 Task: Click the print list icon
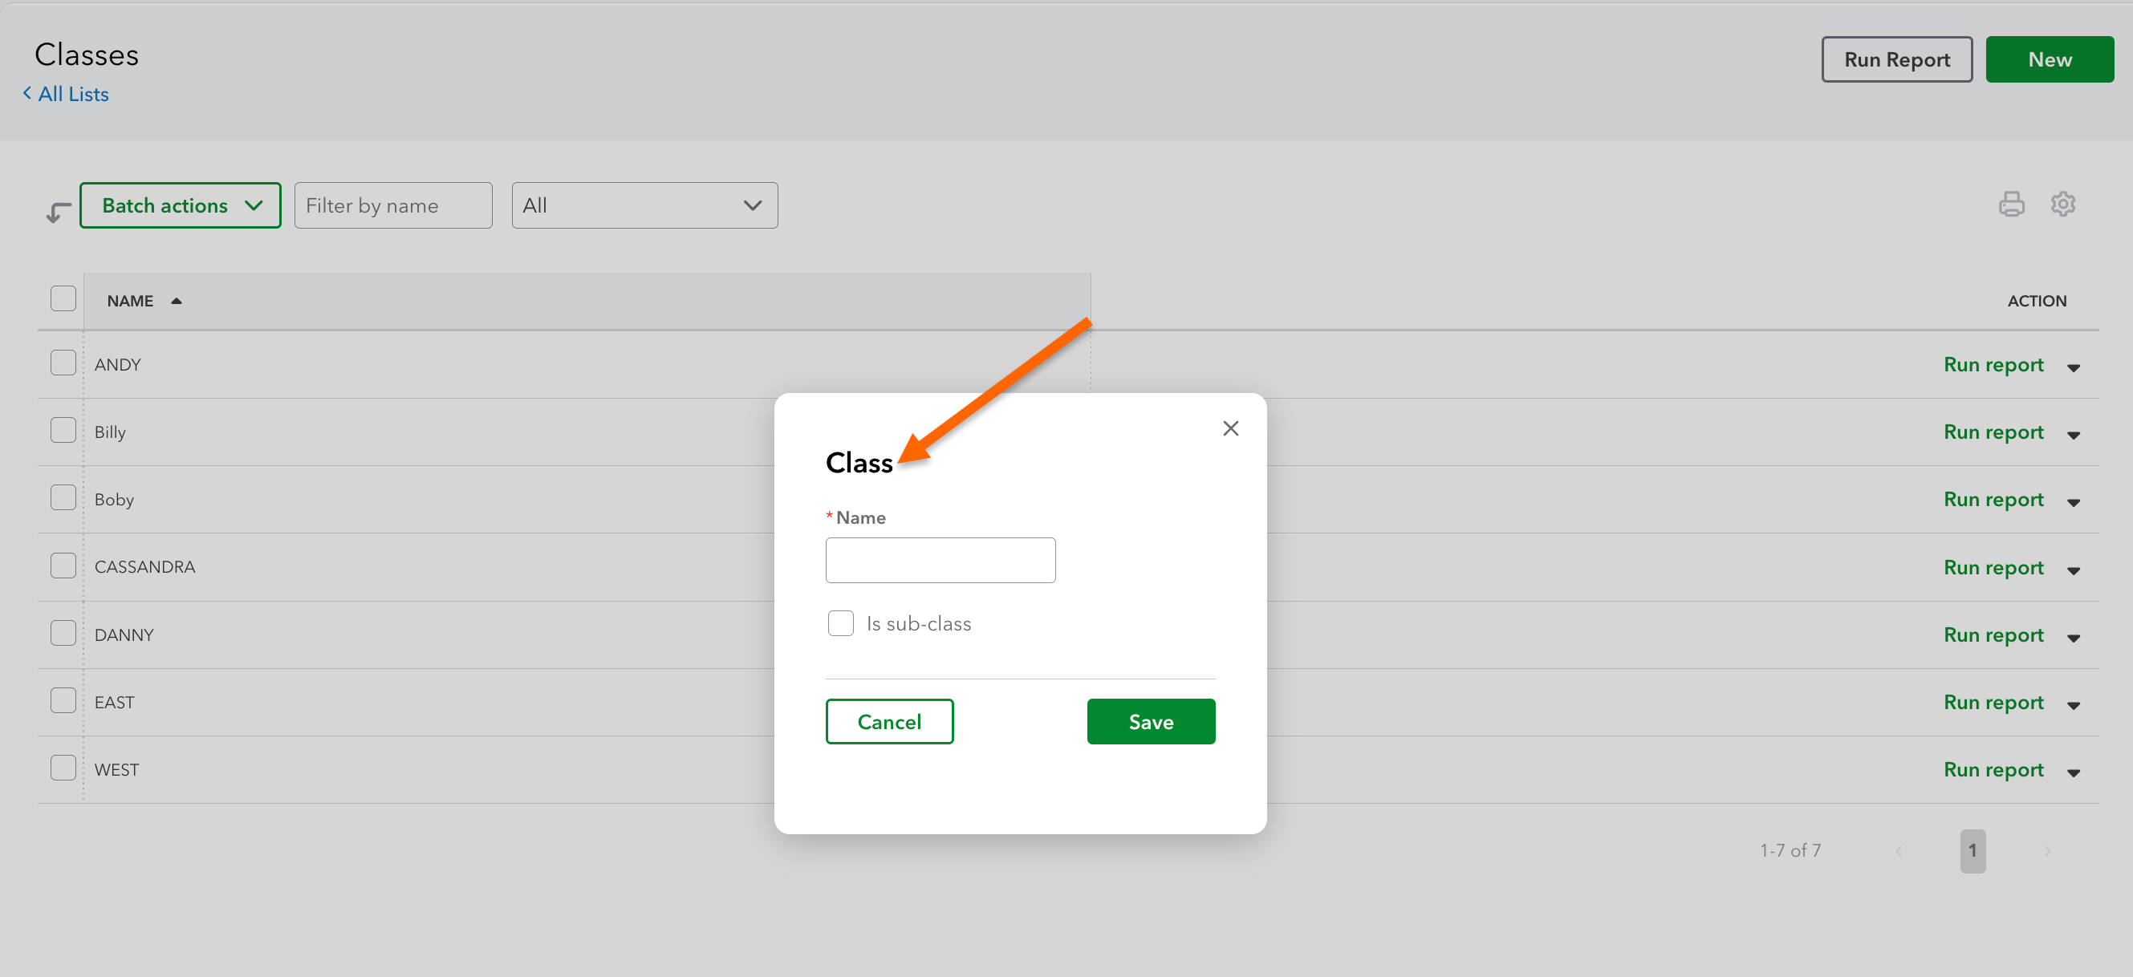2011,204
